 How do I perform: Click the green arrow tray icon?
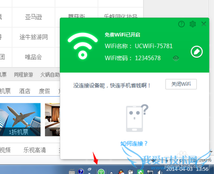pyautogui.click(x=140, y=172)
